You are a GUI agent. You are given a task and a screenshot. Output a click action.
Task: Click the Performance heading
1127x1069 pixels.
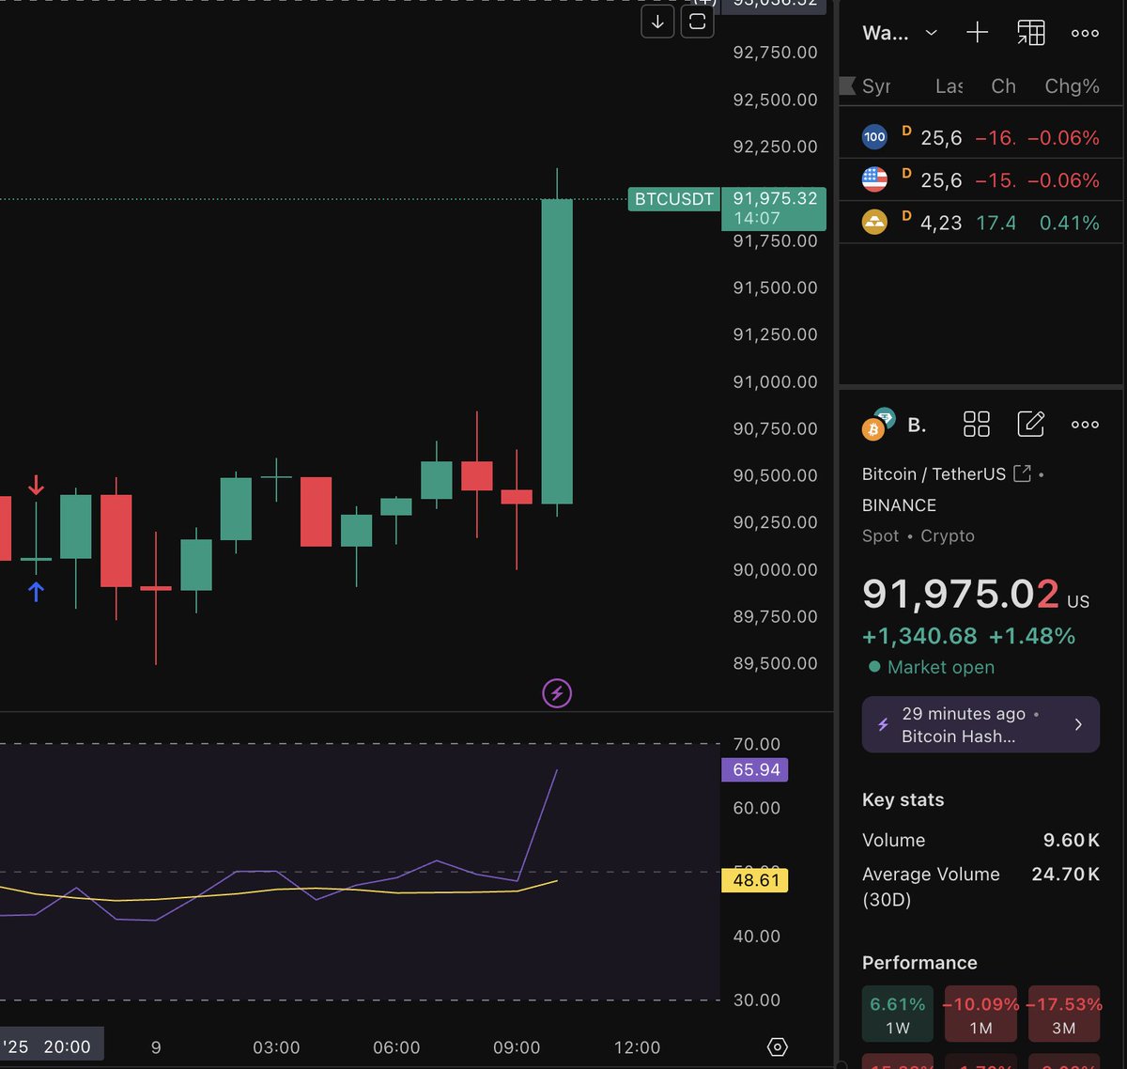(919, 962)
